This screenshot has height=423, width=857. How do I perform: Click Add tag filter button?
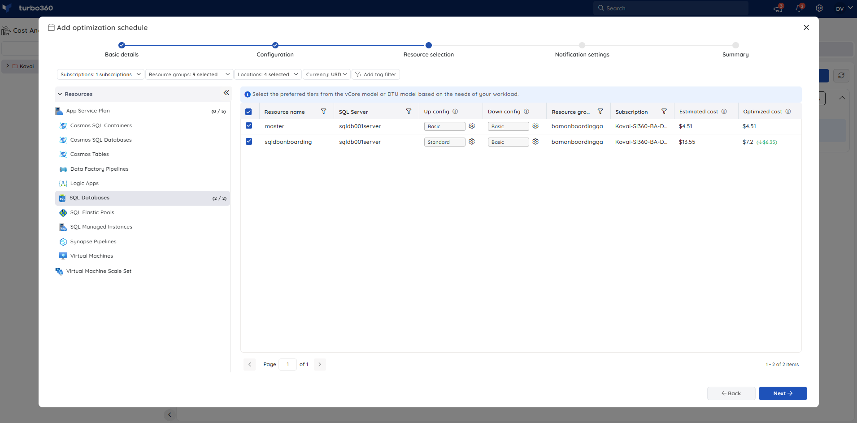(x=376, y=74)
